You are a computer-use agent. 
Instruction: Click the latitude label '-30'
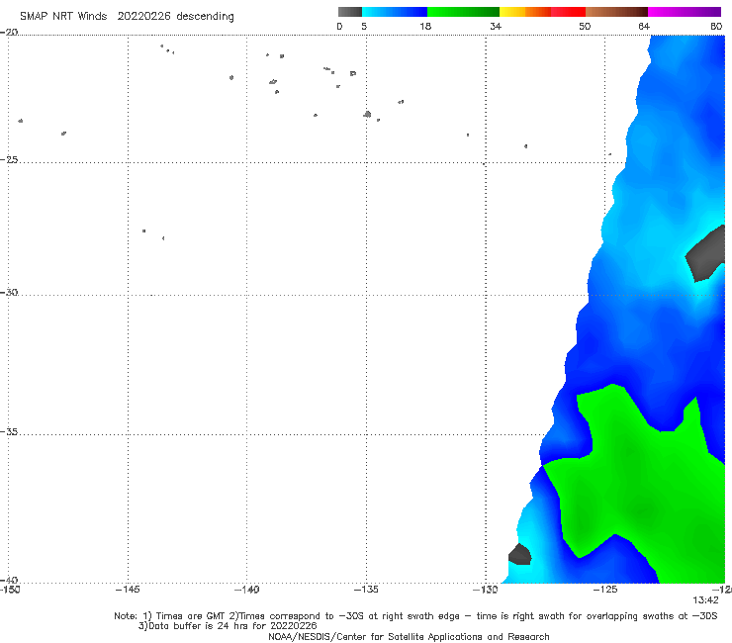9,292
